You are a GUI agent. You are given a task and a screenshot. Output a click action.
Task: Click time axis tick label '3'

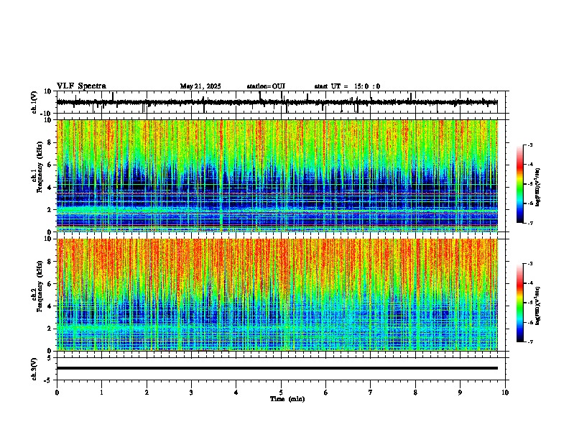[191, 393]
